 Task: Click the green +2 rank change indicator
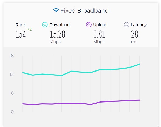point(30,29)
